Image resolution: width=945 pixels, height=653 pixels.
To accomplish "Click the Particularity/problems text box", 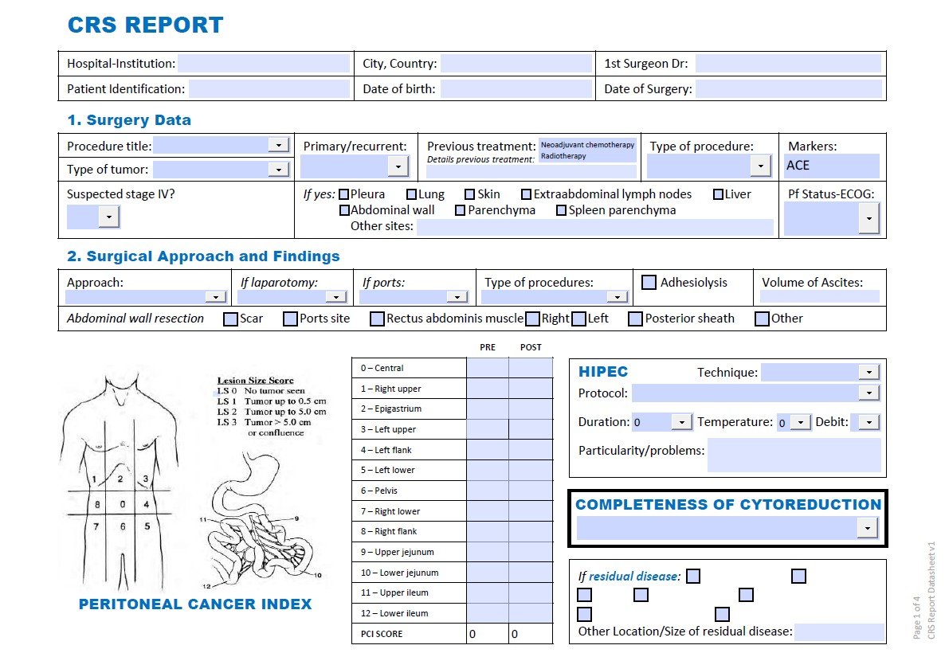I will (x=797, y=456).
